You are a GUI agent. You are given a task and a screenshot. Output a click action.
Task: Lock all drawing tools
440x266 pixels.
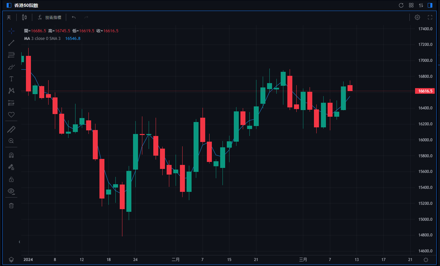tap(11, 179)
